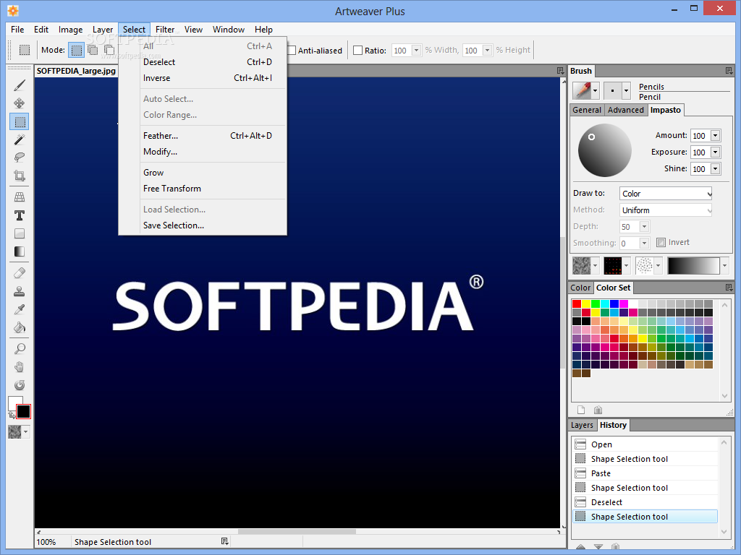The width and height of the screenshot is (741, 555).
Task: Switch to the Layers tab
Action: [582, 425]
